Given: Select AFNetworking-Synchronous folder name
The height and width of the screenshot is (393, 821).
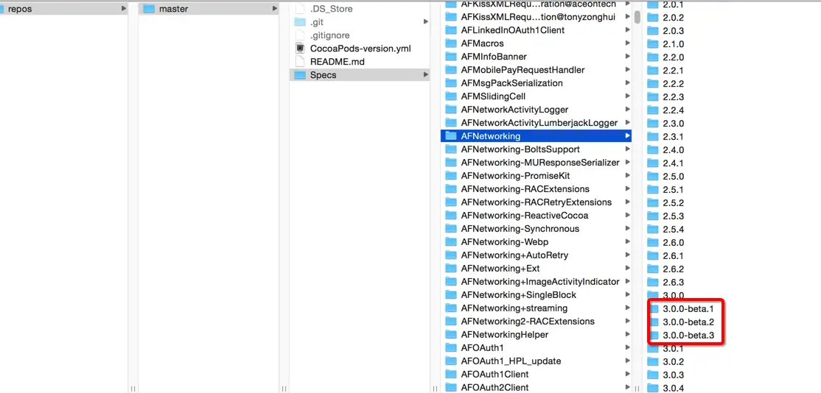Looking at the screenshot, I should point(520,228).
